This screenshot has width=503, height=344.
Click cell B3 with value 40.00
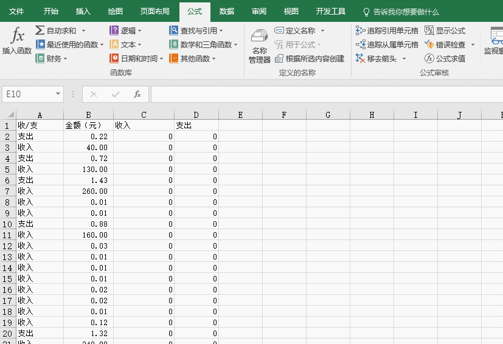89,148
